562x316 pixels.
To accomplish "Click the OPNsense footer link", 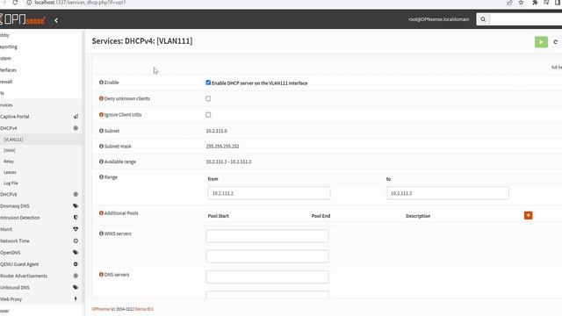I will [101, 309].
